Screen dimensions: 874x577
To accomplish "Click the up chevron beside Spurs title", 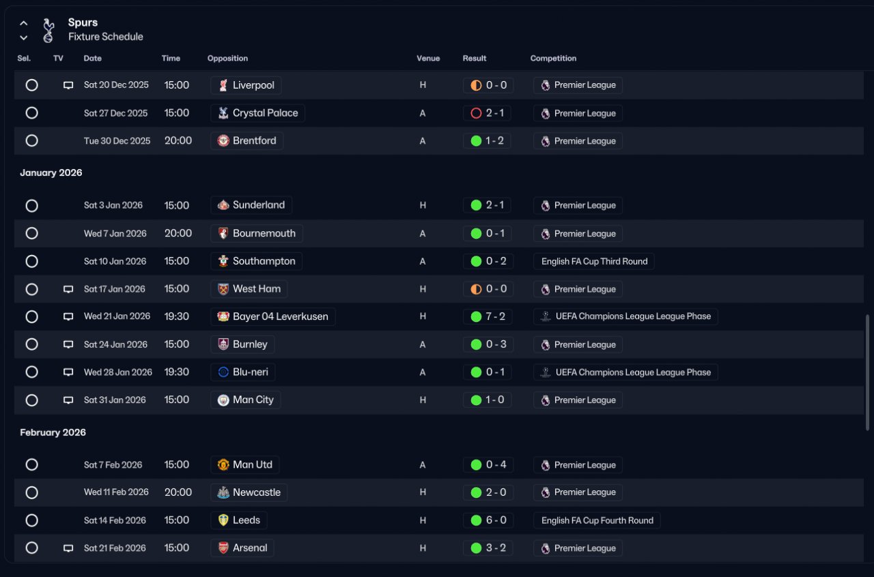I will pyautogui.click(x=24, y=23).
